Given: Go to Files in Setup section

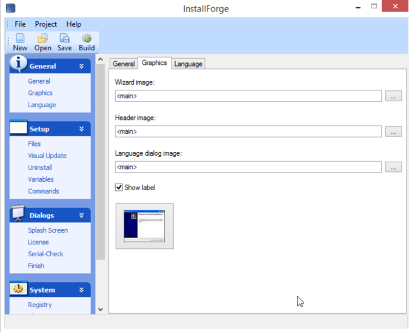Looking at the screenshot, I should [34, 144].
